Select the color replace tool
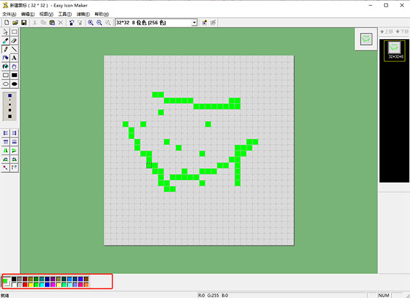The height and width of the screenshot is (298, 410). (x=6, y=67)
